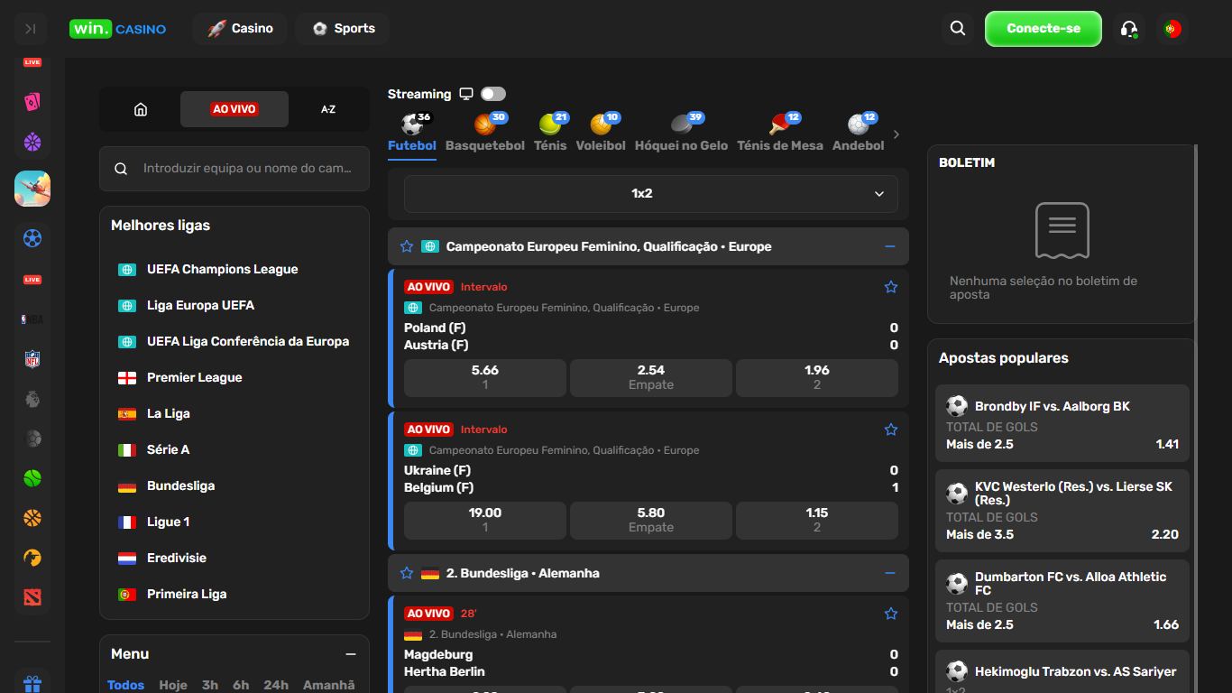1232x693 pixels.
Task: Bet on Empate 5.80 for Ukraine-Belgium
Action: pyautogui.click(x=650, y=520)
